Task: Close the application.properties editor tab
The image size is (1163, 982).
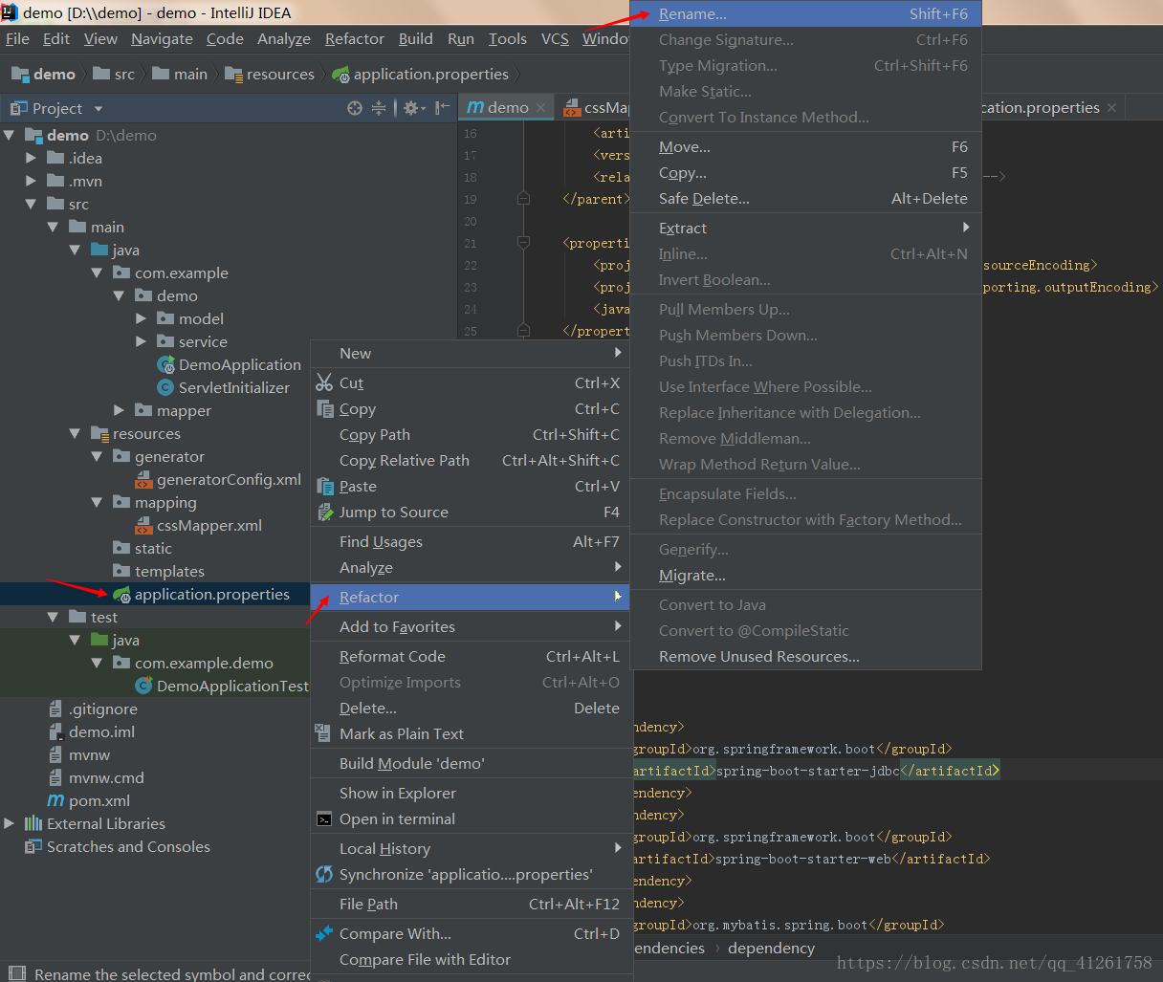Action: click(1111, 108)
